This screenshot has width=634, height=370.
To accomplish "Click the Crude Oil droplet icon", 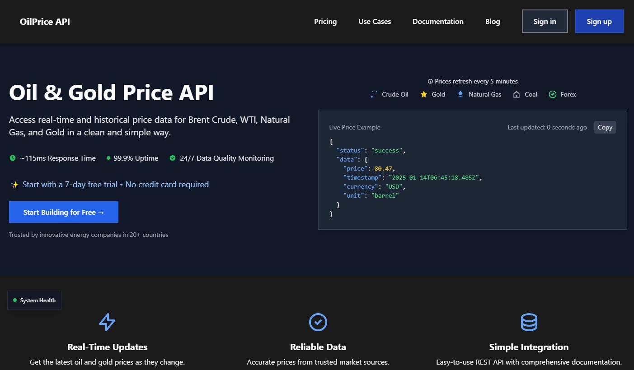I will pyautogui.click(x=374, y=94).
